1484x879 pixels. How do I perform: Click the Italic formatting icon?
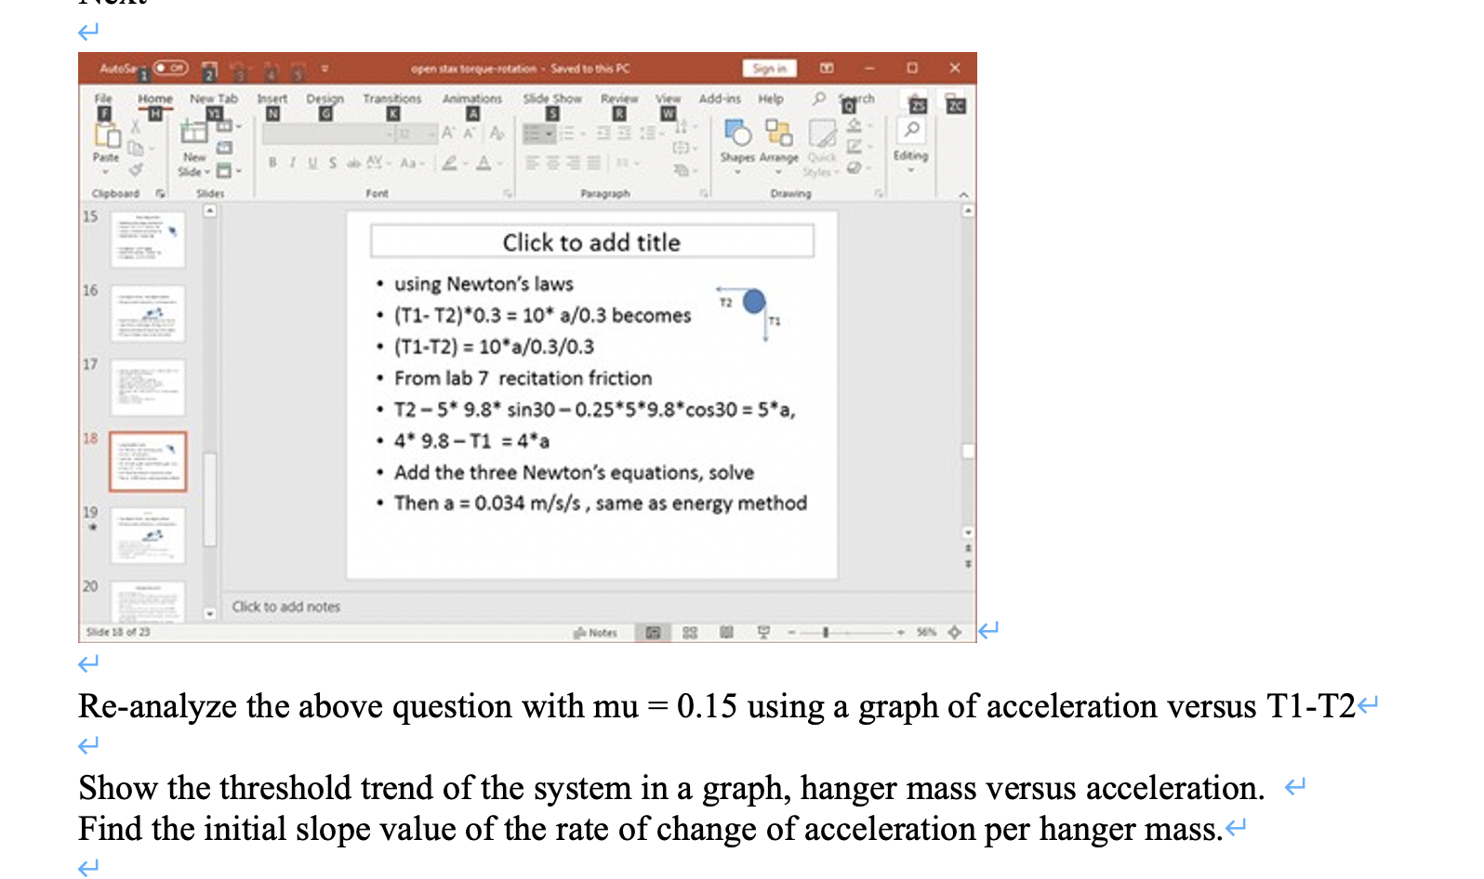(292, 163)
